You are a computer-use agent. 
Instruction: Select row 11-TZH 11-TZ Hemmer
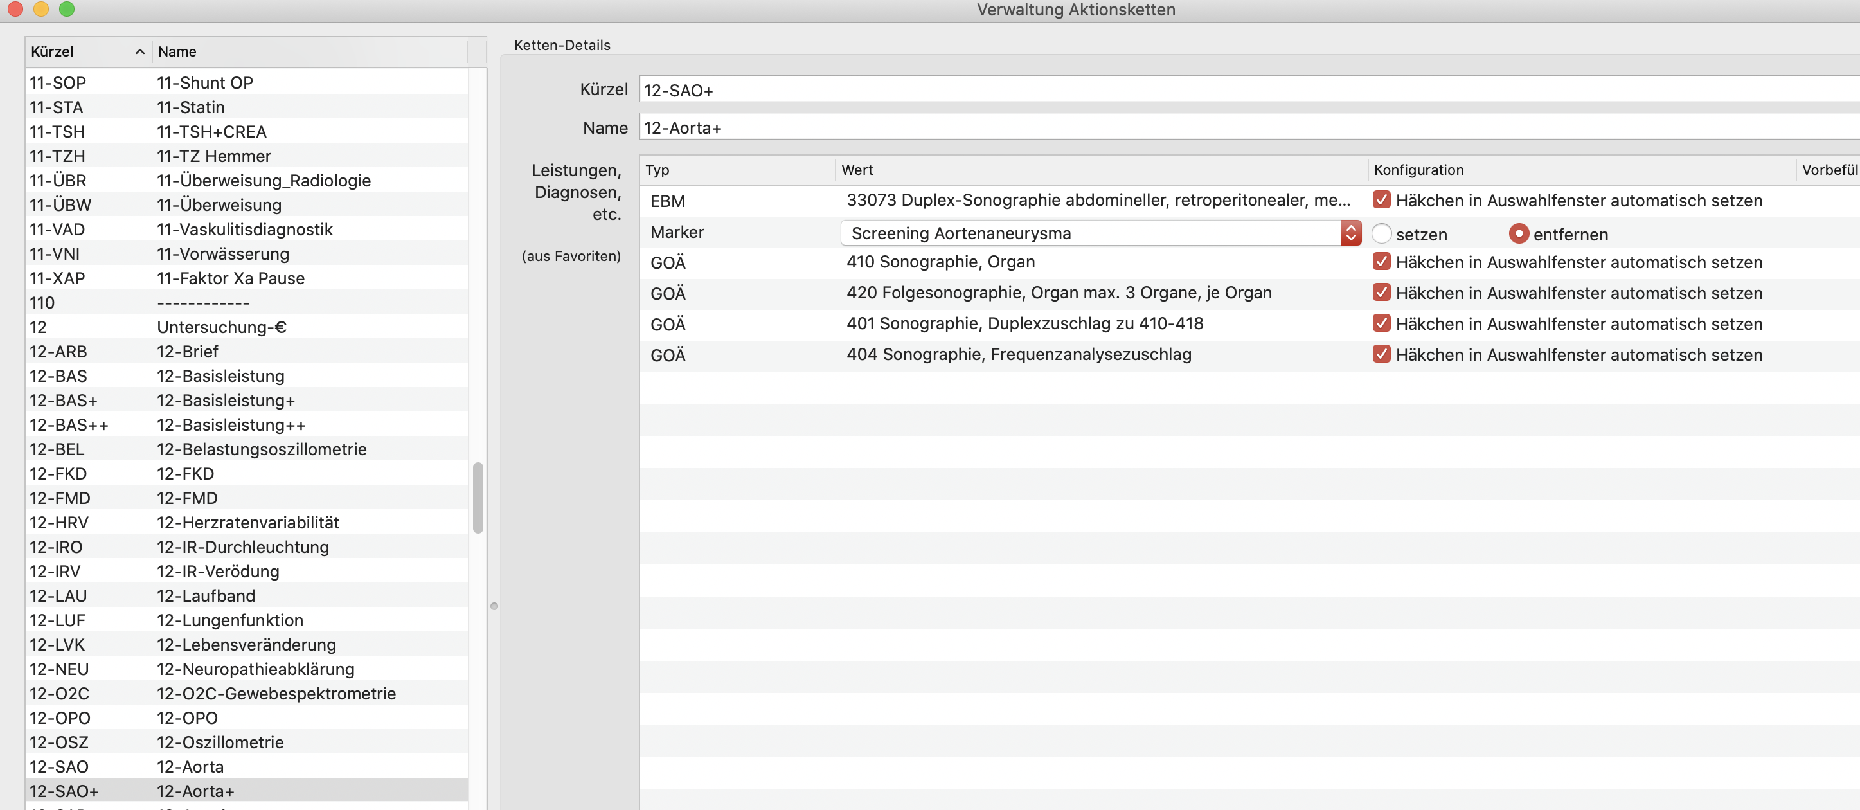coord(247,156)
